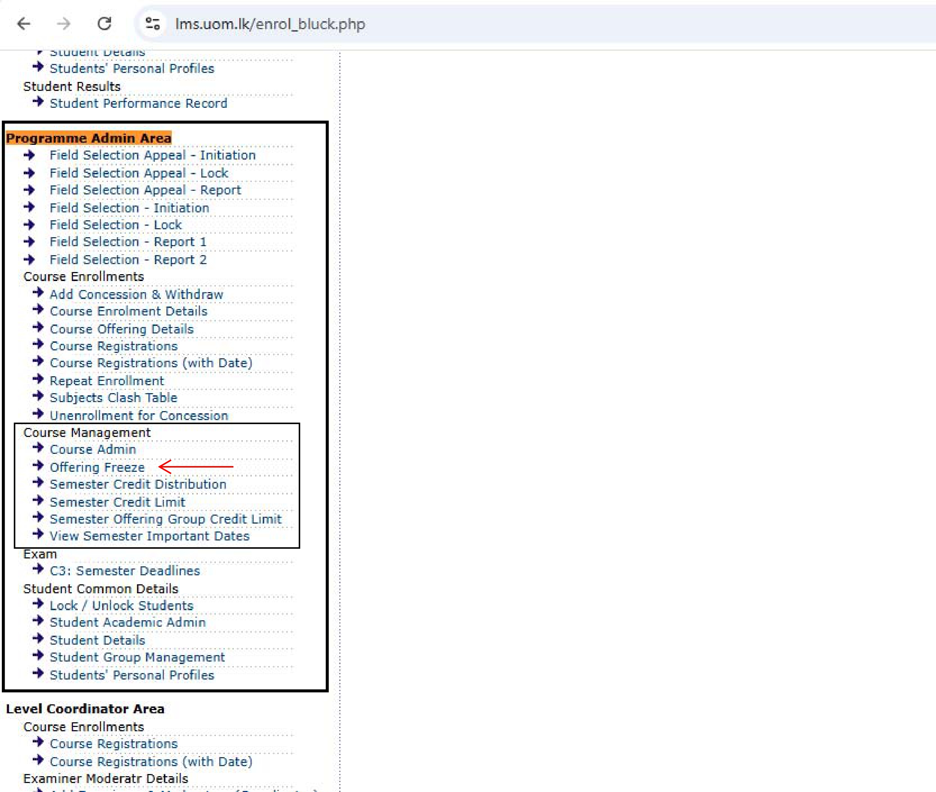Viewport: 936px width, 792px height.
Task: Click arrow icon beside View Semester Important Dates
Action: 38,534
